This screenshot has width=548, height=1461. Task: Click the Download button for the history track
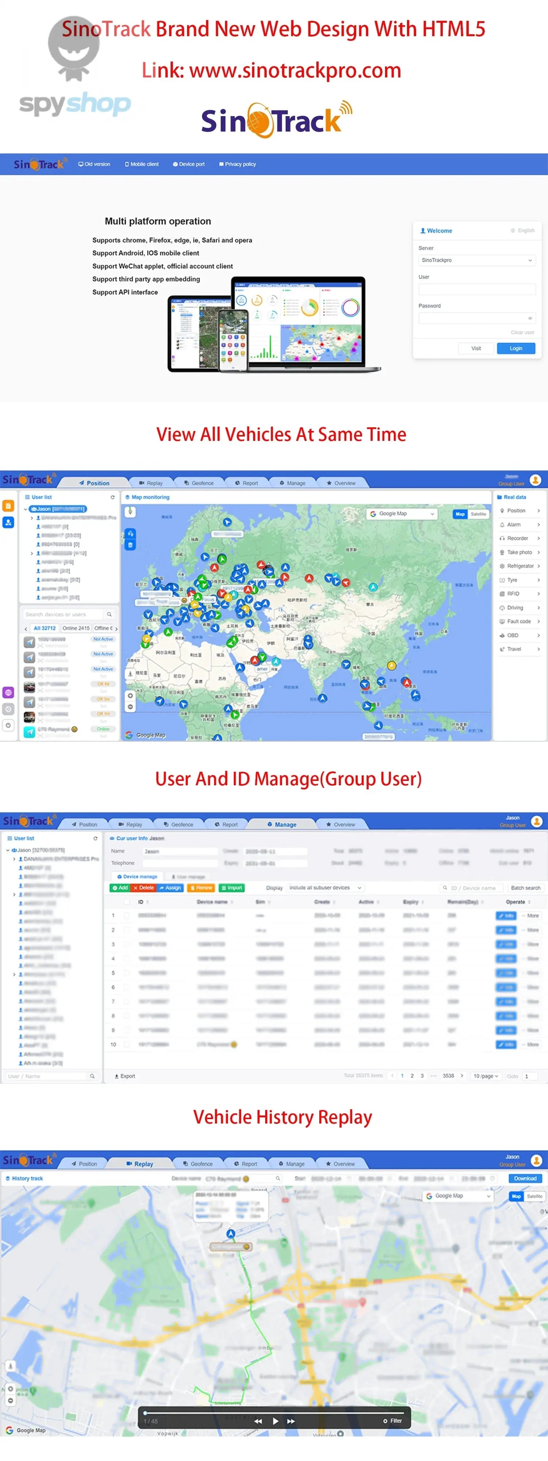pyautogui.click(x=525, y=1178)
